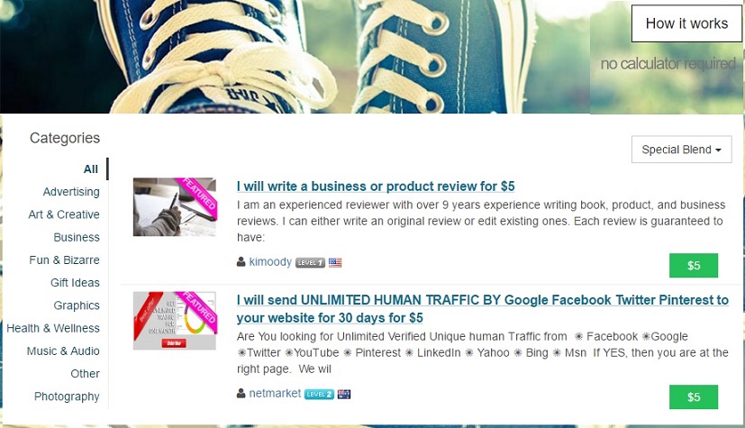This screenshot has width=745, height=428.
Task: Click the US flag icon beside kimoody
Action: click(335, 262)
